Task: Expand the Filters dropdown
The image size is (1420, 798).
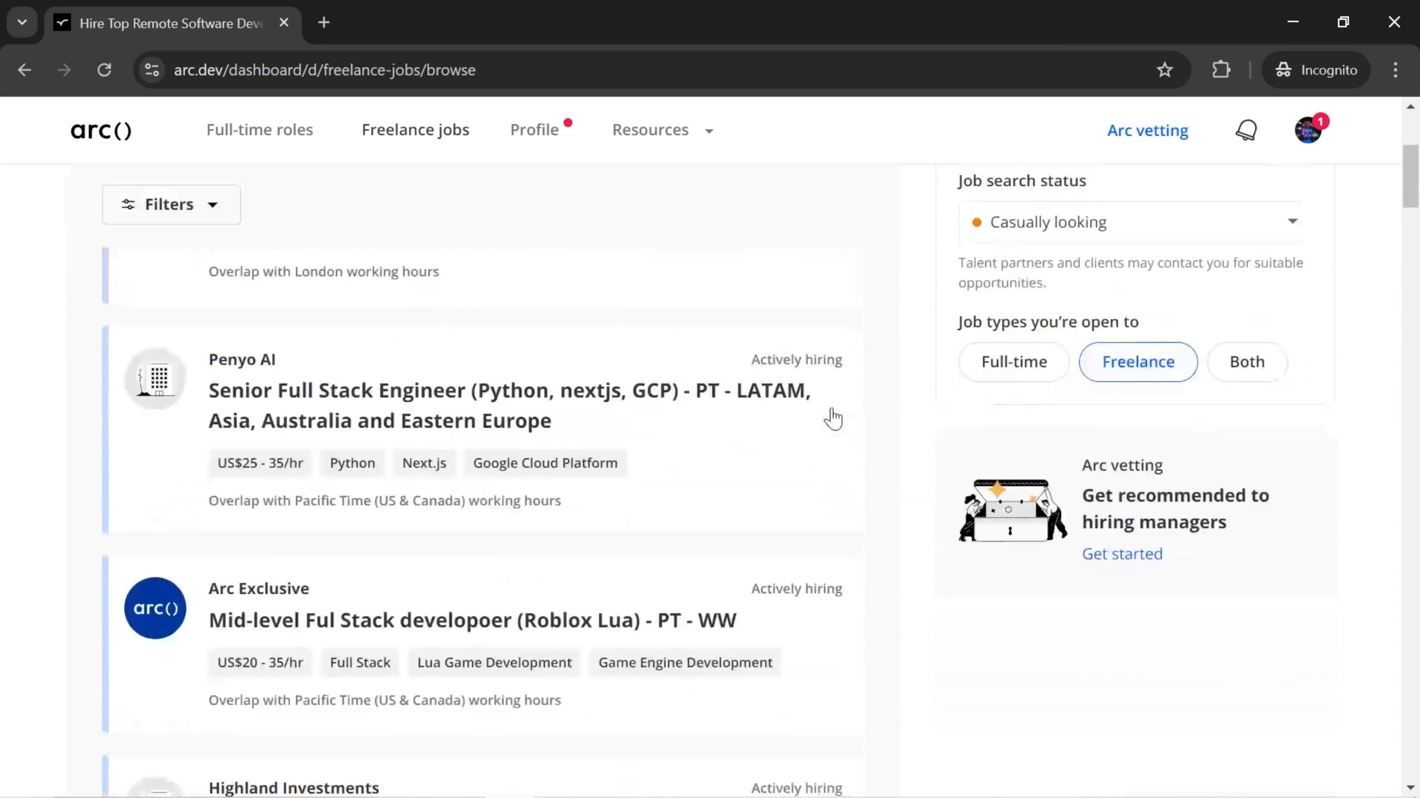Action: [x=171, y=204]
